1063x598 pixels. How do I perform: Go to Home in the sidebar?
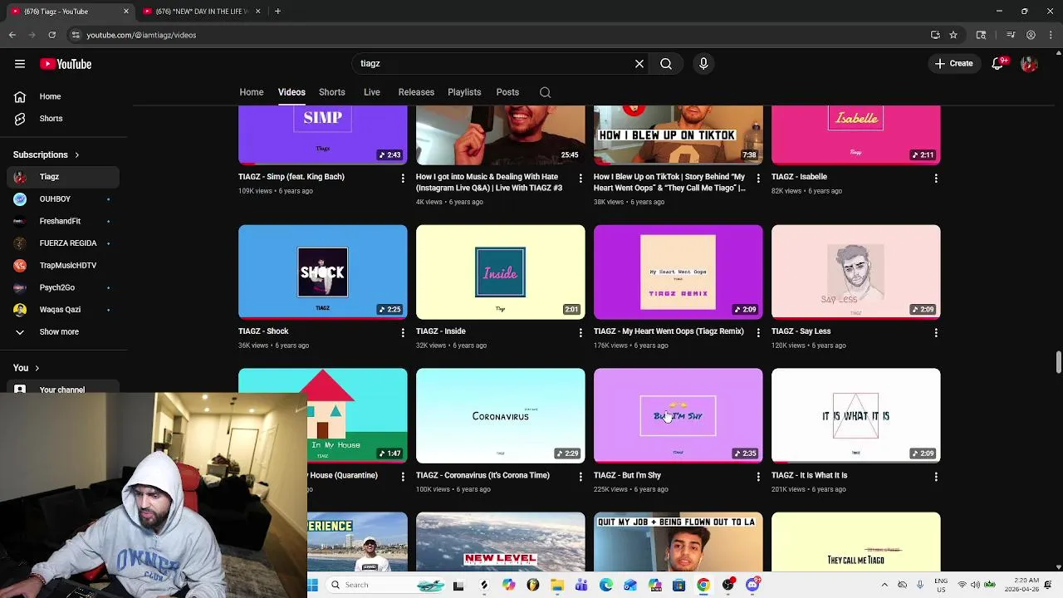63,96
